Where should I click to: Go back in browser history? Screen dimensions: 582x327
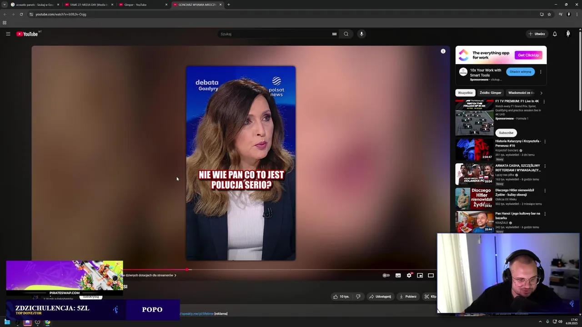(5, 14)
